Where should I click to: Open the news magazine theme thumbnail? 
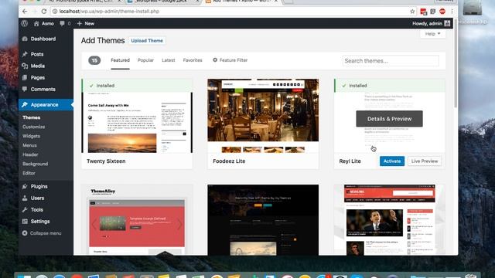coord(389,220)
